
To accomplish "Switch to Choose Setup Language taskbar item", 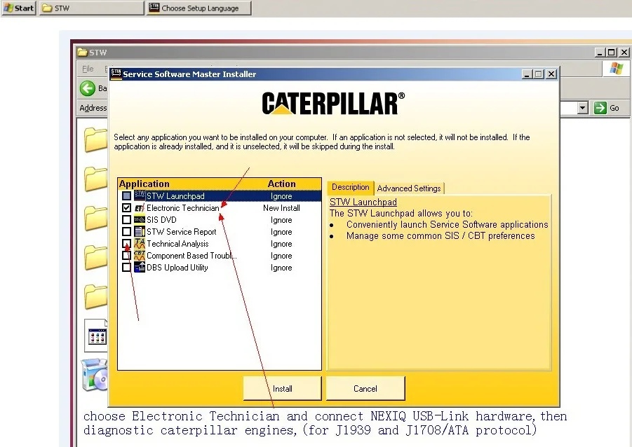I will pos(199,8).
